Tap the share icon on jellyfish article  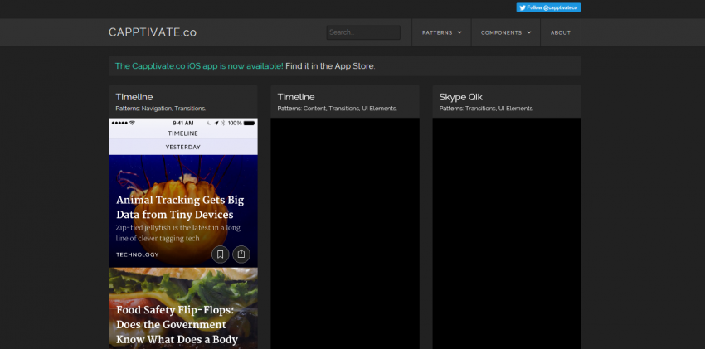pos(241,254)
